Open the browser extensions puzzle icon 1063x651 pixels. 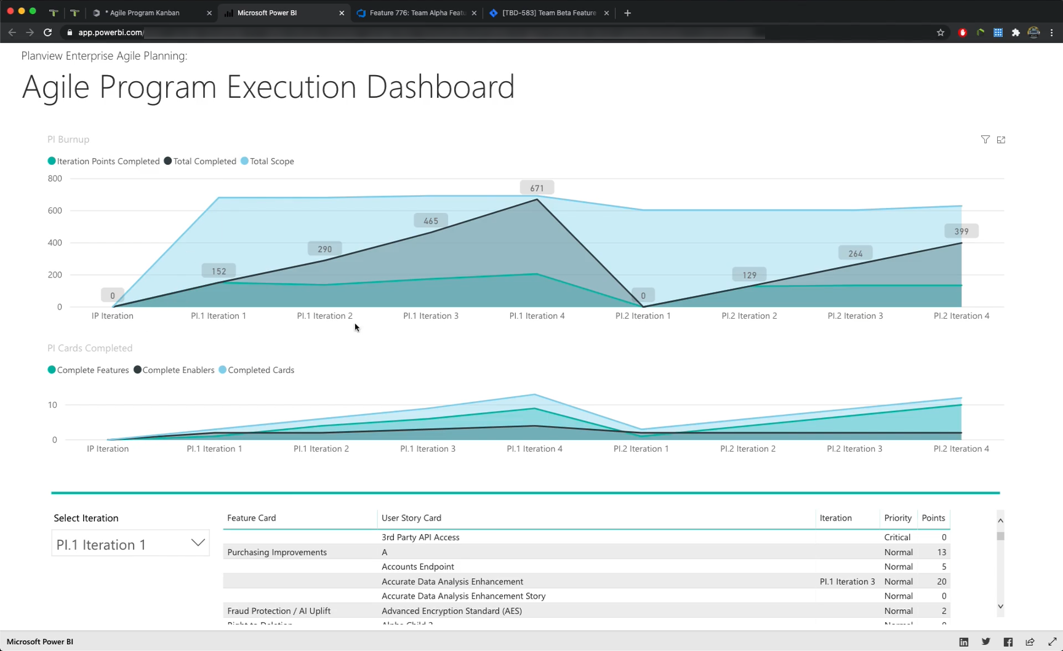(1016, 33)
